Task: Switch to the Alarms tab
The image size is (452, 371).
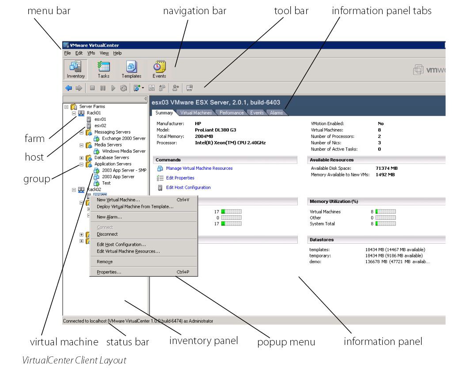Action: coord(277,113)
